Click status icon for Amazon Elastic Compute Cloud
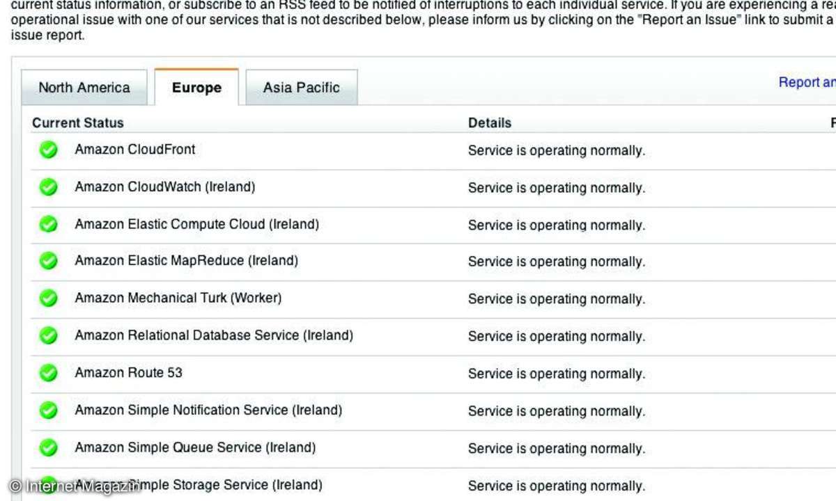Image resolution: width=836 pixels, height=501 pixels. click(x=48, y=224)
